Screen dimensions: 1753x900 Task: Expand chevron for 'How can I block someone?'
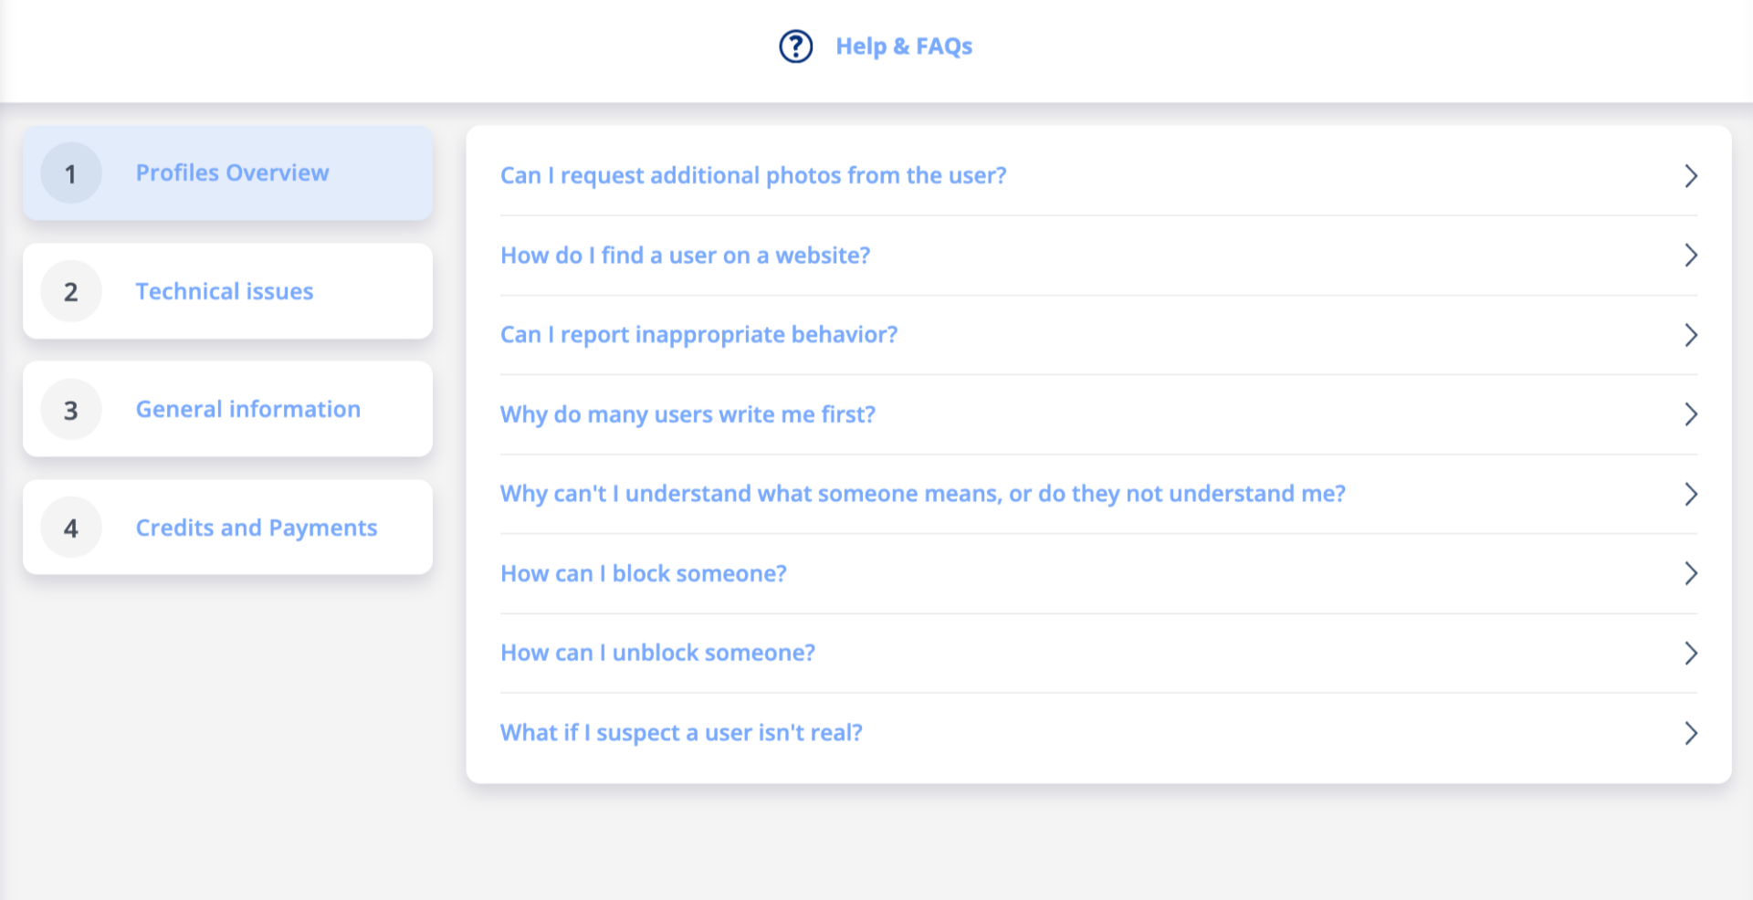click(x=1690, y=573)
